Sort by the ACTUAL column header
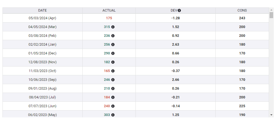Viewport: 274px width, 127px height. pyautogui.click(x=109, y=10)
